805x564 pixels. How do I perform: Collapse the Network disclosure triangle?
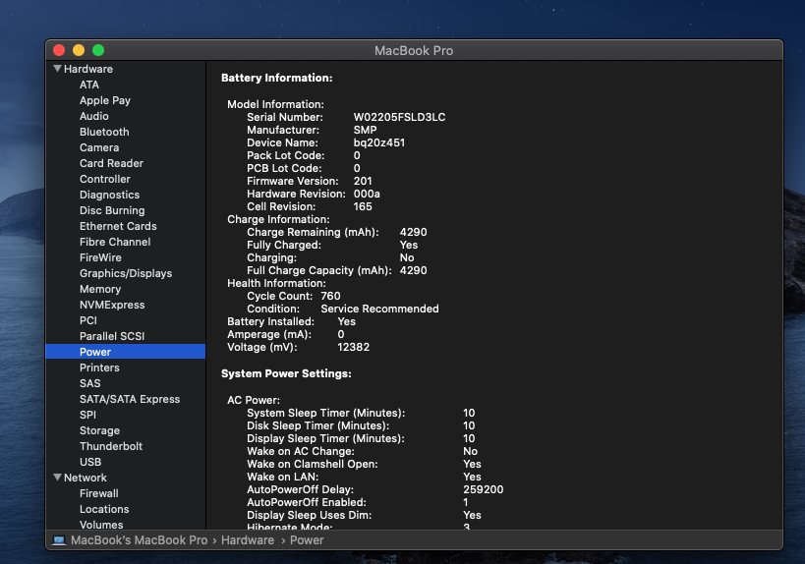click(58, 478)
